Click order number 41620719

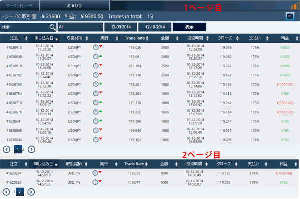14,103
